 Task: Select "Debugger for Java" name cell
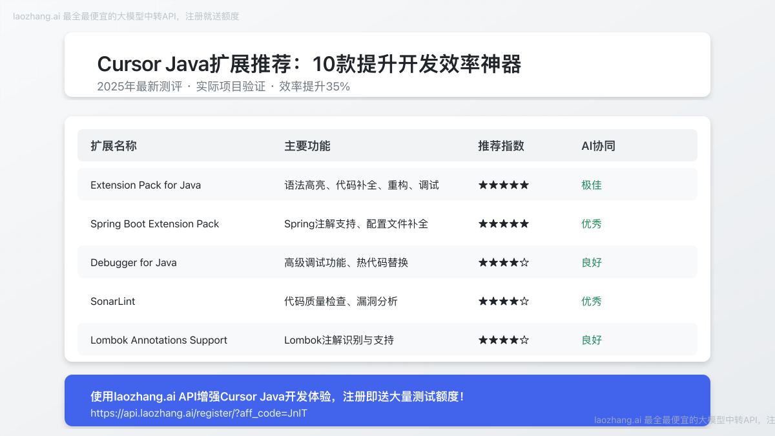point(134,262)
